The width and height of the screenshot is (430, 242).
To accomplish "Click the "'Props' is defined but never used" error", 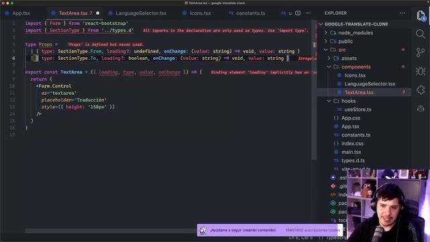I will point(105,44).
